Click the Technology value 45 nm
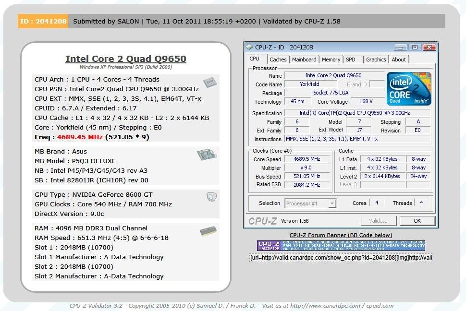 point(297,101)
